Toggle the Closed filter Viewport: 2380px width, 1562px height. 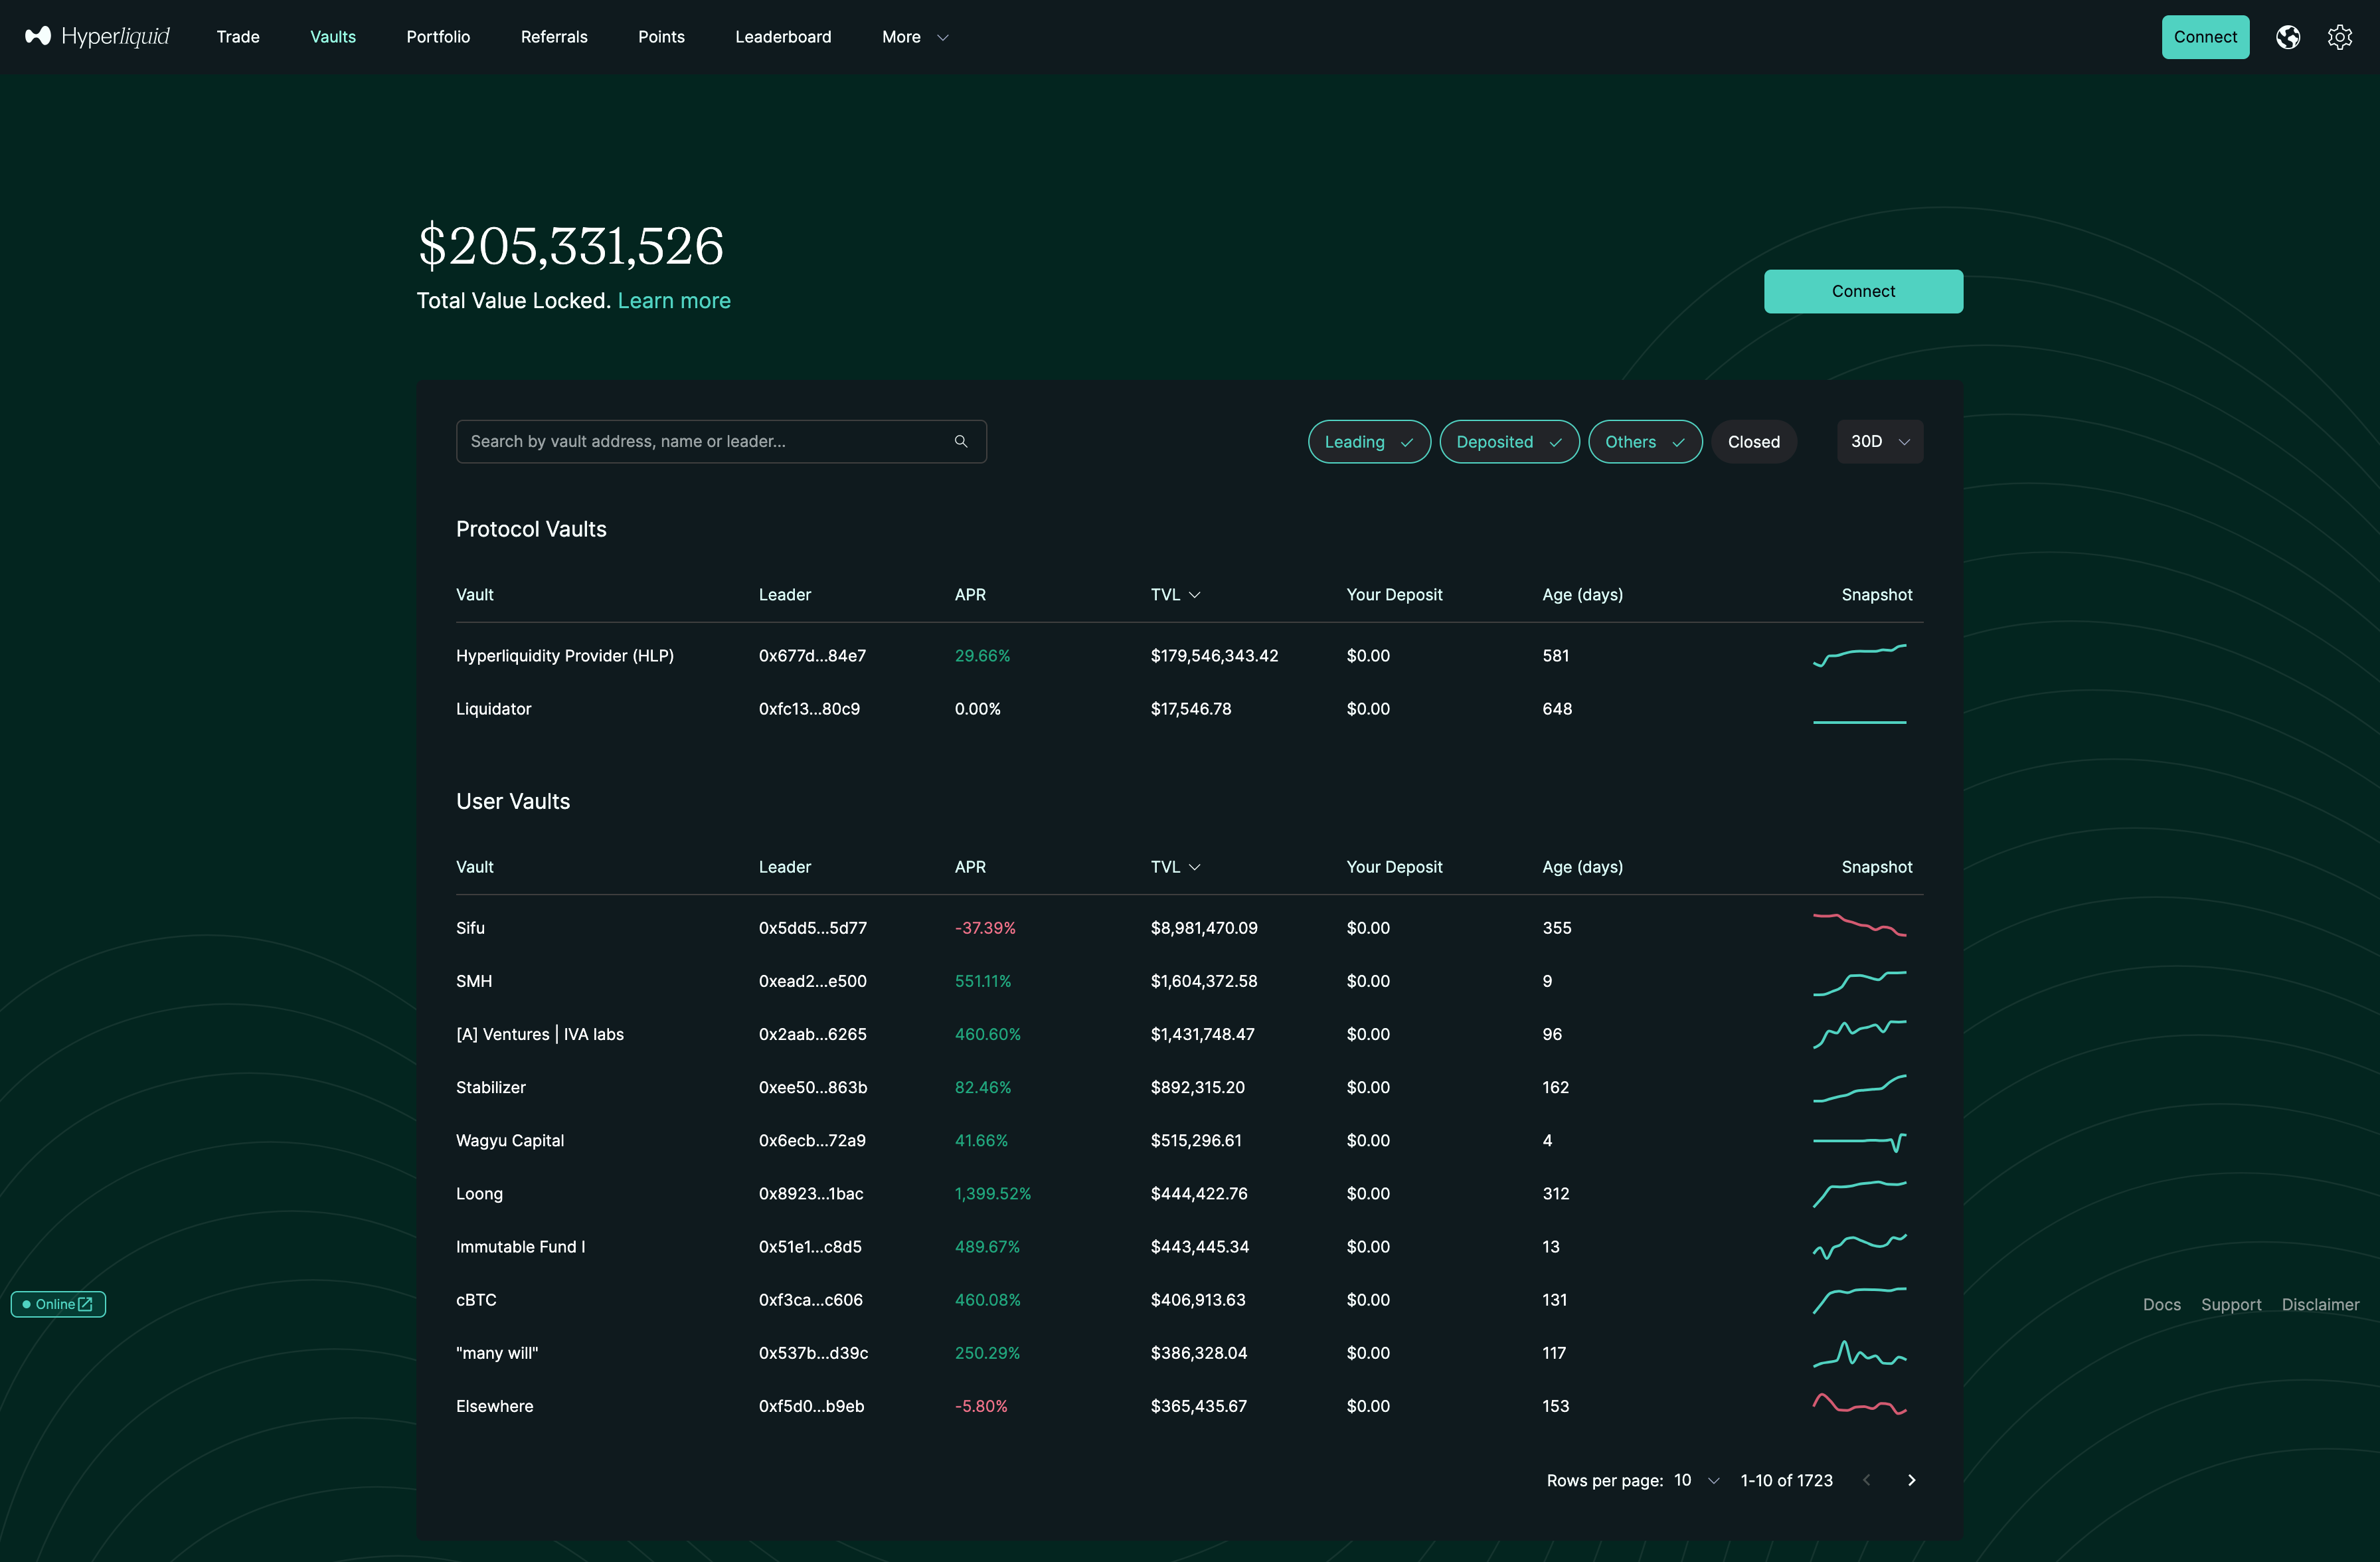tap(1754, 442)
